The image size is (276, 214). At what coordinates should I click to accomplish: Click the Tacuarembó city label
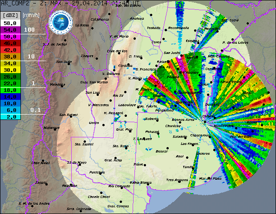tap(231, 82)
